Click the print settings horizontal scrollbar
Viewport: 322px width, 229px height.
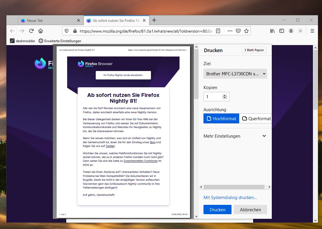pos(234,187)
